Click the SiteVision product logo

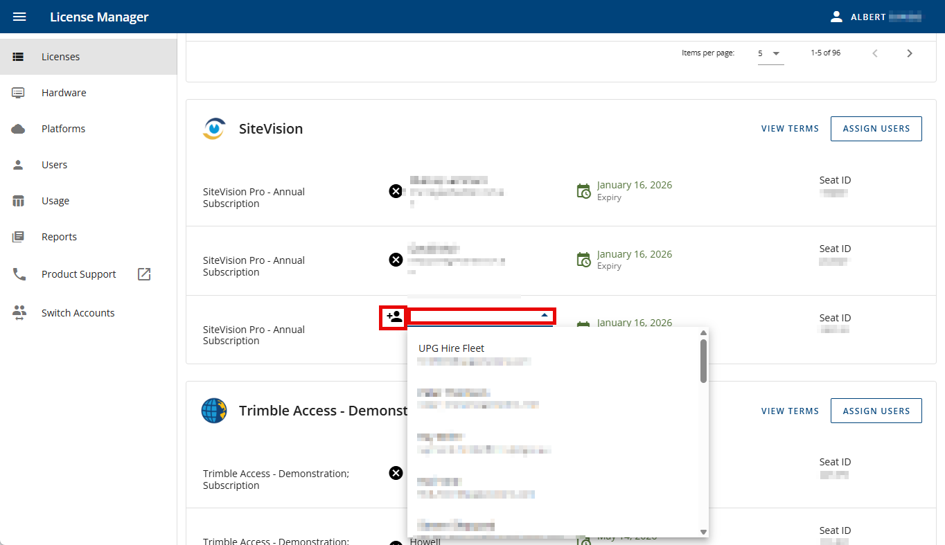click(x=214, y=129)
